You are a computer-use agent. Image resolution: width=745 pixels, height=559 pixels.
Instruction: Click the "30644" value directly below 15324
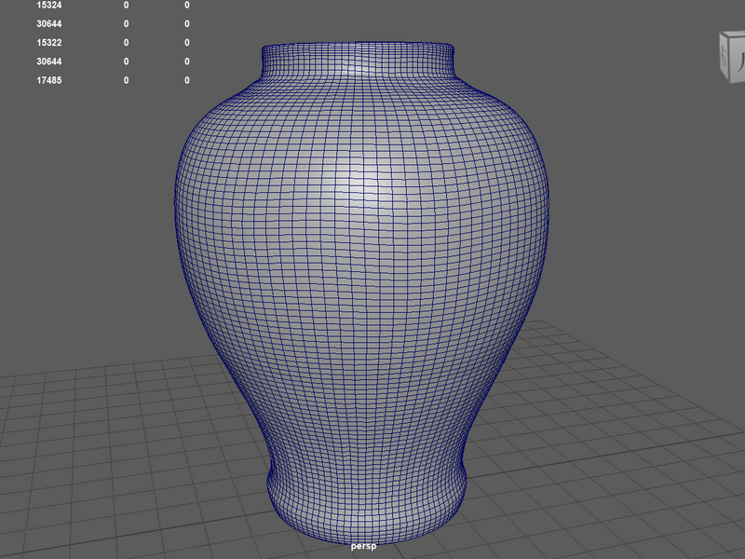pos(49,24)
